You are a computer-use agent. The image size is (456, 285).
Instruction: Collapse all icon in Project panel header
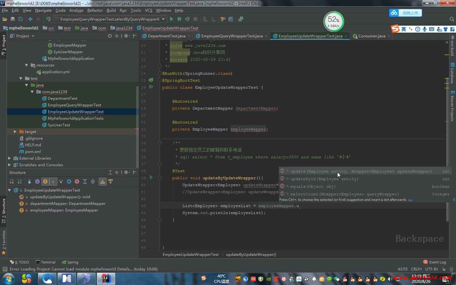point(117,36)
